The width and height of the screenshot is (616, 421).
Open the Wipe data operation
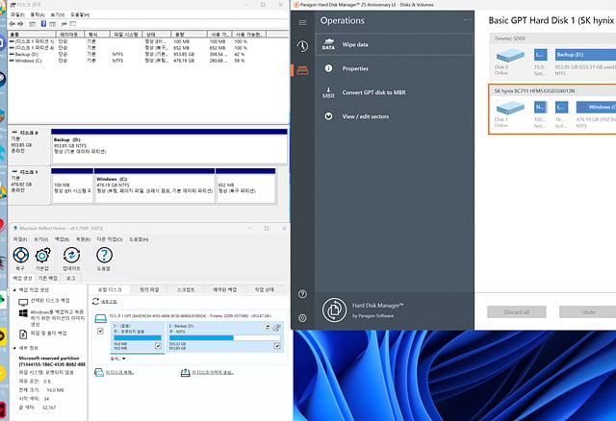[x=394, y=44]
